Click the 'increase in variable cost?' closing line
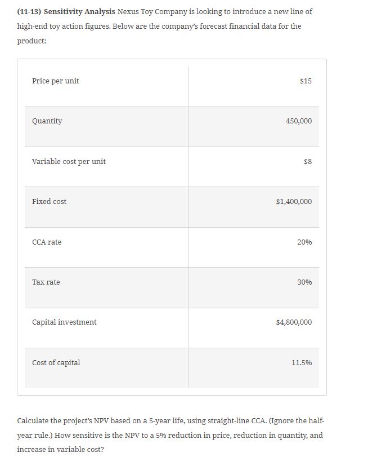Viewport: 368px width, 461px height. coord(61,449)
